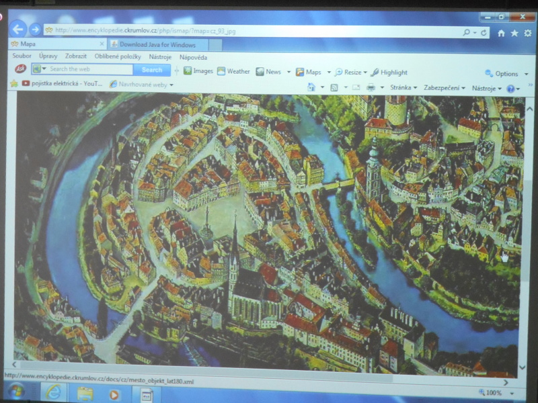
Task: Expand the Options dropdown arrow
Action: tap(526, 74)
